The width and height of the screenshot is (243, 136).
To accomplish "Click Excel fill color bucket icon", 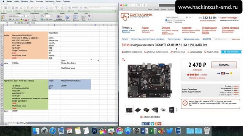I will click(21, 20).
